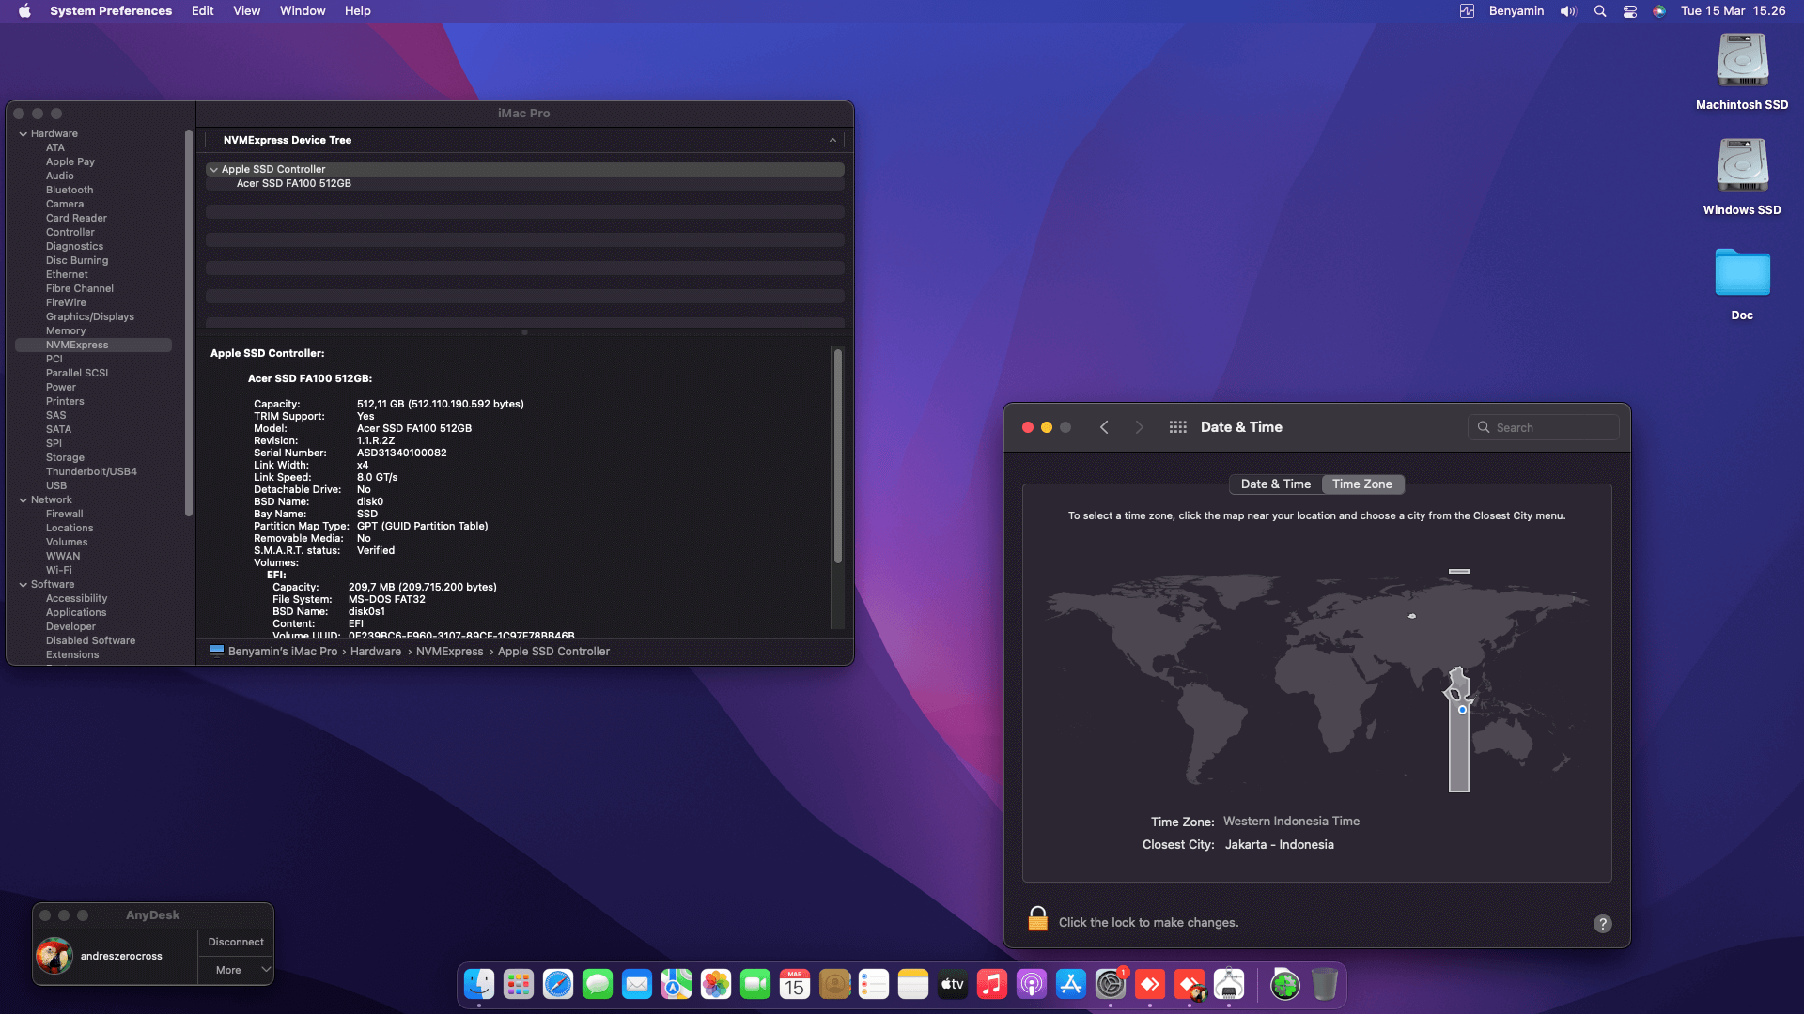Screen dimensions: 1804x1014
Task: Open the Trash in the Dock
Action: point(1325,984)
